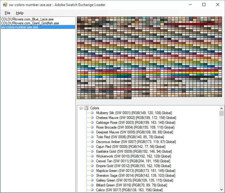Click the swatch icon beside Calico
The height and width of the screenshot is (193, 225).
tap(92, 190)
